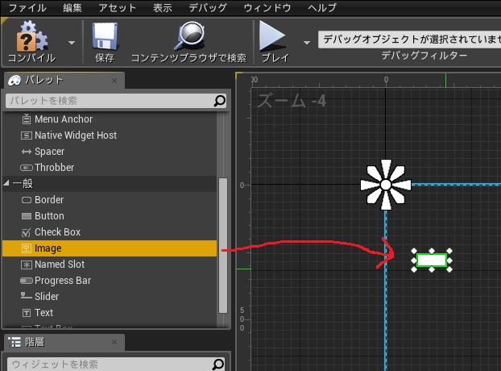Select Border widget in palette
Viewport: 501px width, 371px height.
pyautogui.click(x=110, y=200)
